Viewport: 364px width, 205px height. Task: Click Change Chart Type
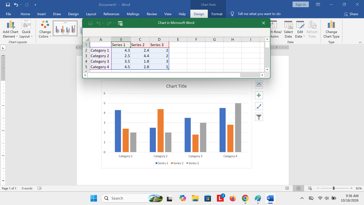click(331, 29)
